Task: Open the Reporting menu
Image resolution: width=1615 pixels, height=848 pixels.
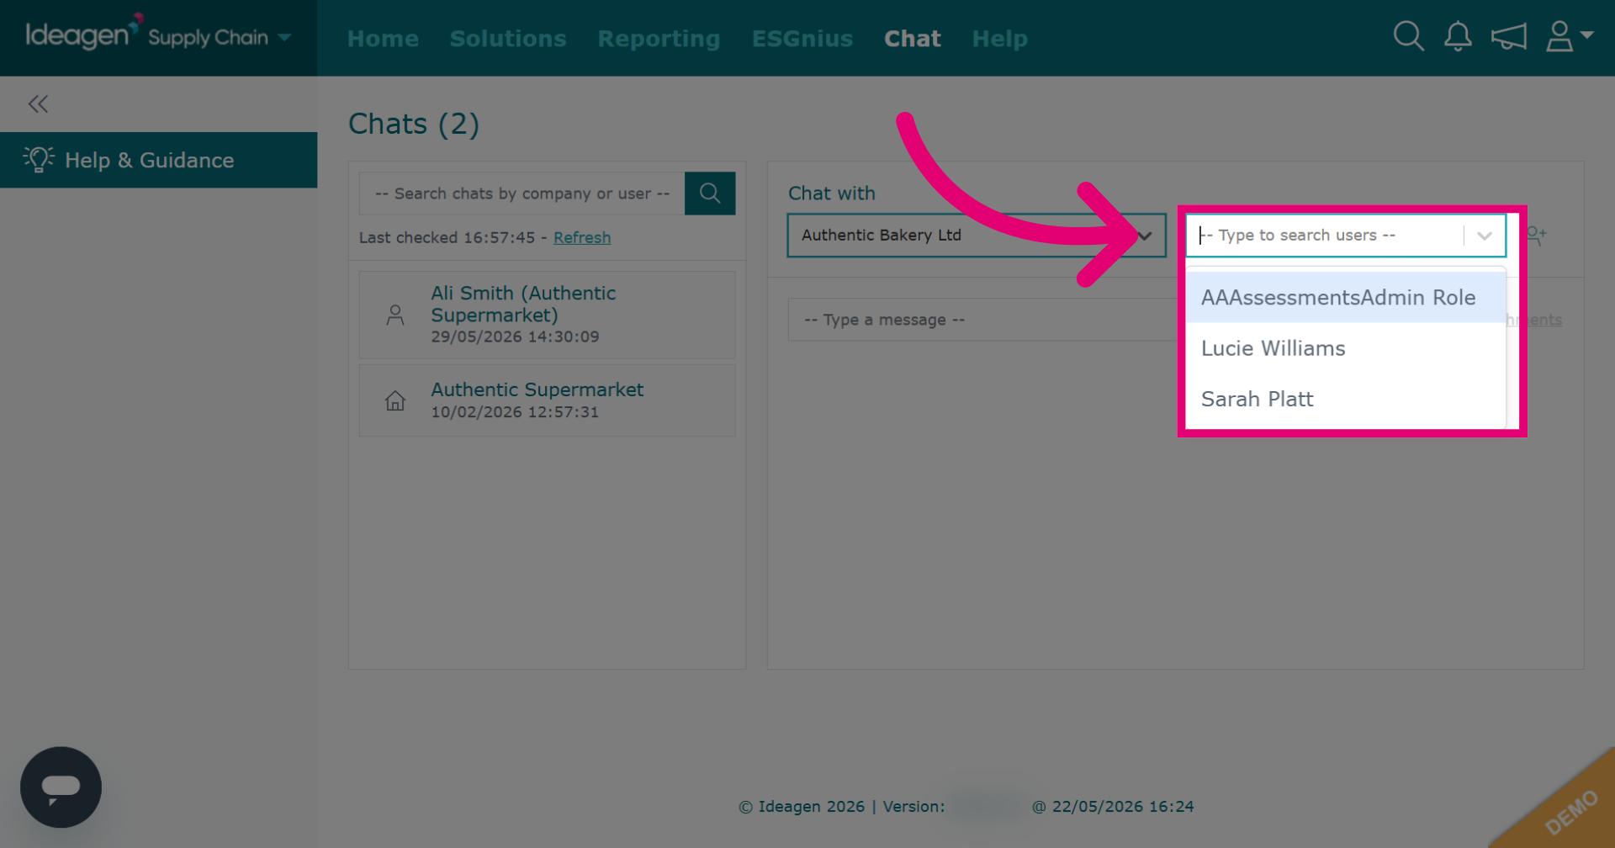Action: [x=659, y=39]
